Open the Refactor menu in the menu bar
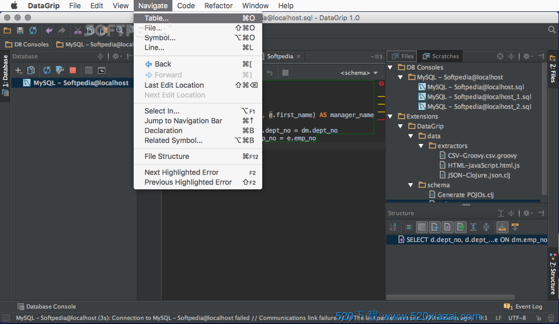 [x=218, y=6]
